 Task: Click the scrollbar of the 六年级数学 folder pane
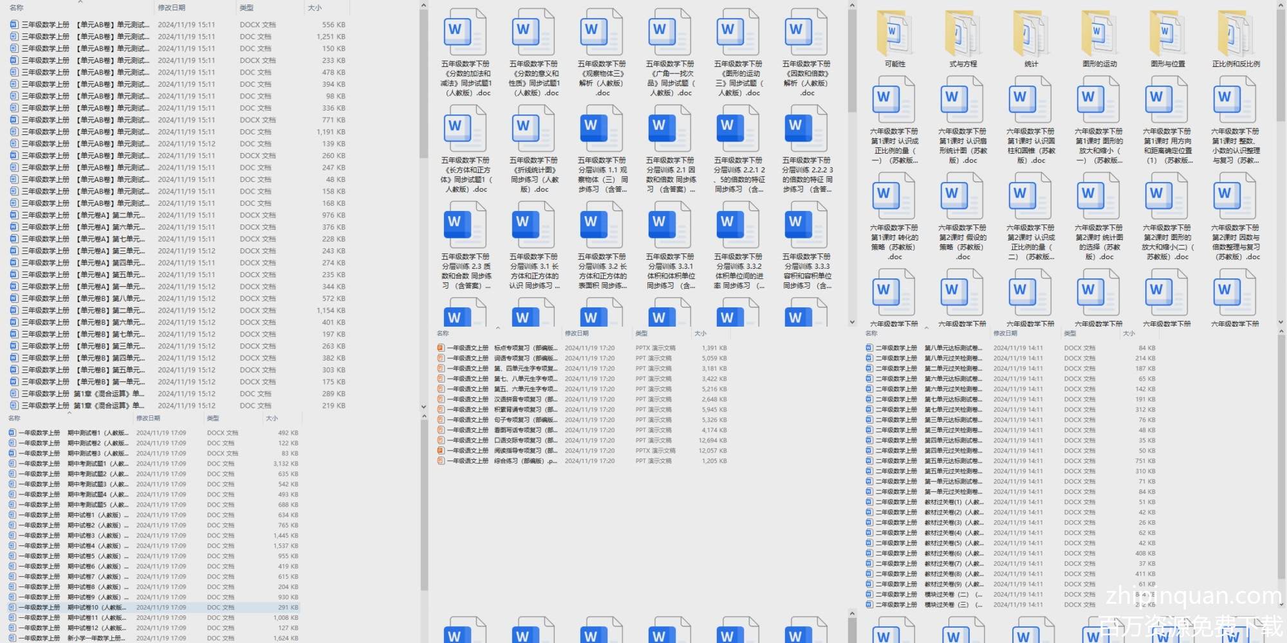coord(1281,64)
